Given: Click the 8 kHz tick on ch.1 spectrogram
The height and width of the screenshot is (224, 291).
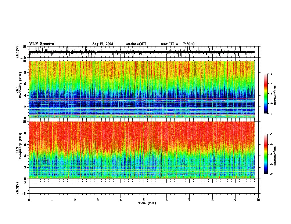Looking at the screenshot, I should point(25,72).
